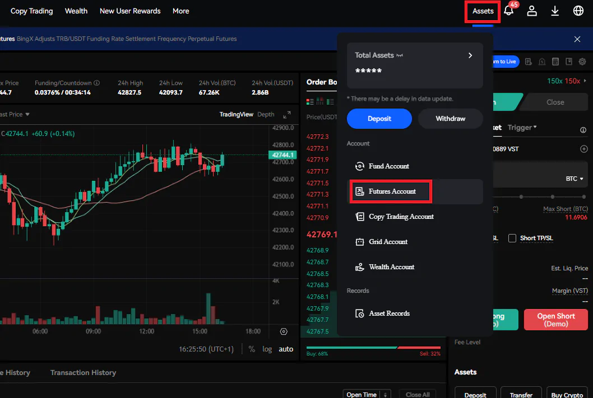Click the Withdraw button
Viewport: 593px width, 398px height.
click(451, 119)
